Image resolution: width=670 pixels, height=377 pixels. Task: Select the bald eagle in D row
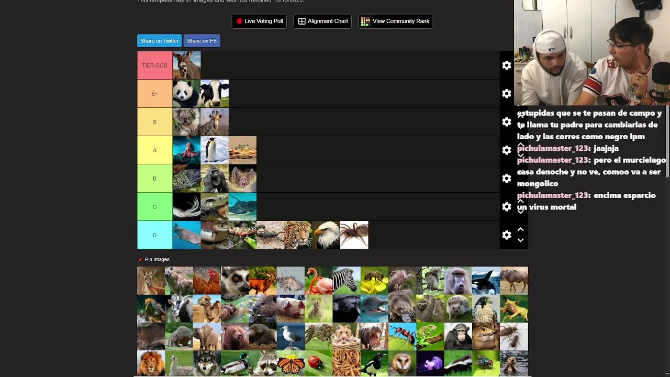326,235
